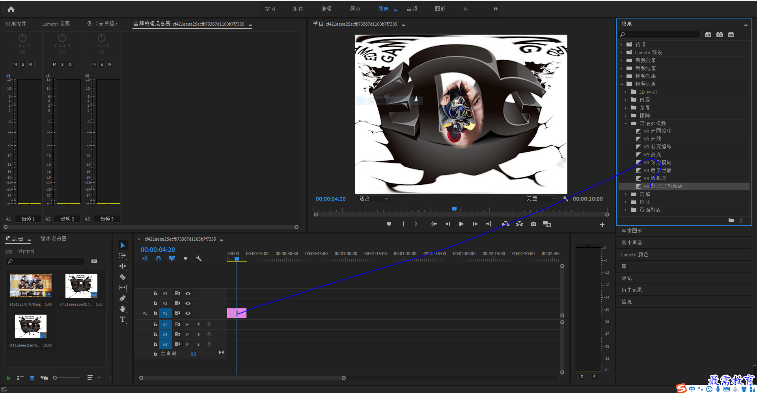
Task: Open the Lumetri 范围 tab
Action: coord(56,24)
